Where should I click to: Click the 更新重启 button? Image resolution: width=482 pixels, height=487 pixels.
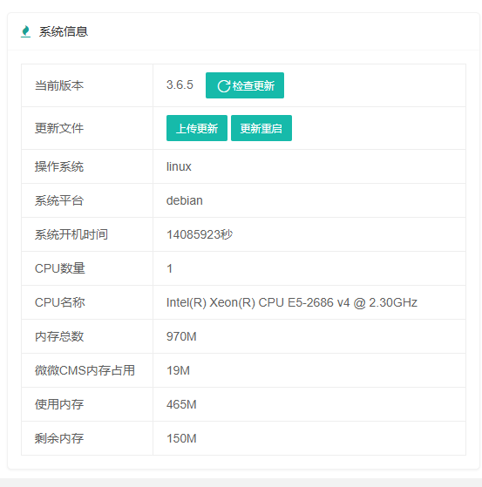pyautogui.click(x=261, y=128)
